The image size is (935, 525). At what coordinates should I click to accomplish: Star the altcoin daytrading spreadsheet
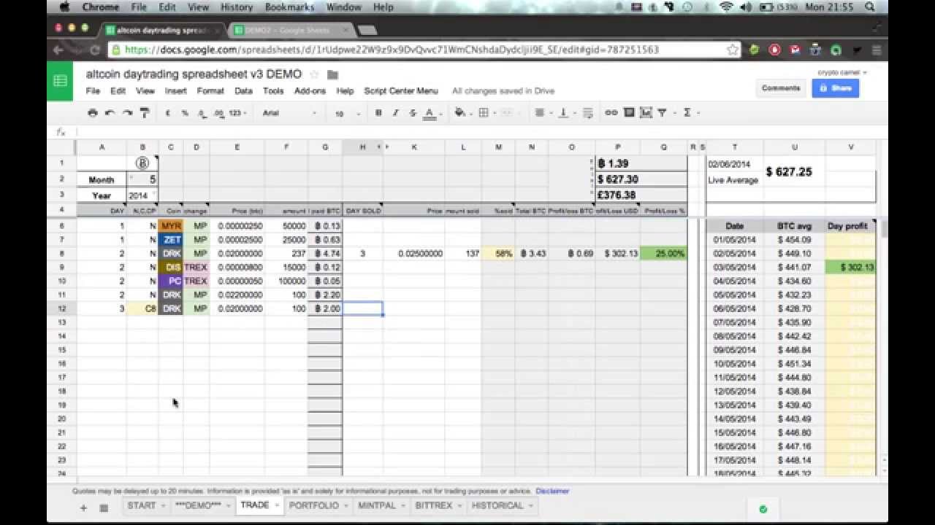(314, 74)
